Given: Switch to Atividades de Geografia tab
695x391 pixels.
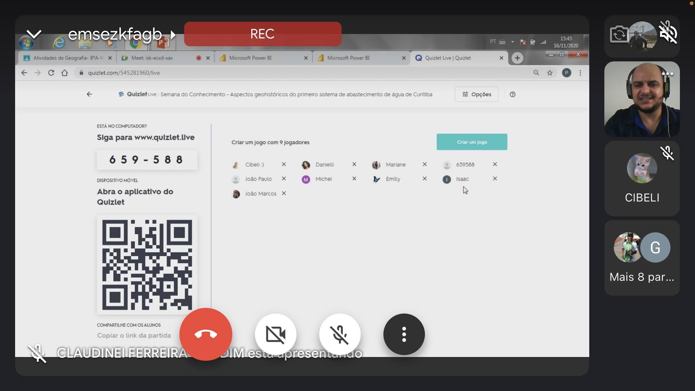Looking at the screenshot, I should (64, 58).
